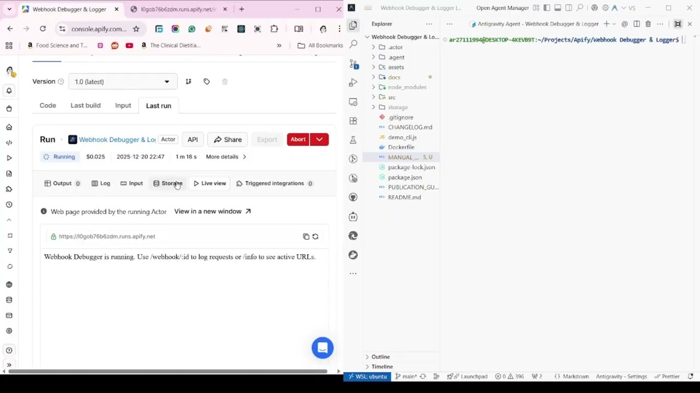Viewport: 700px width, 393px height.
Task: Click the Abort button to stop the run
Action: [297, 139]
